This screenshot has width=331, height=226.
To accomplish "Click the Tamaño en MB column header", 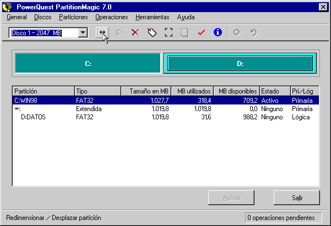I will coord(146,91).
